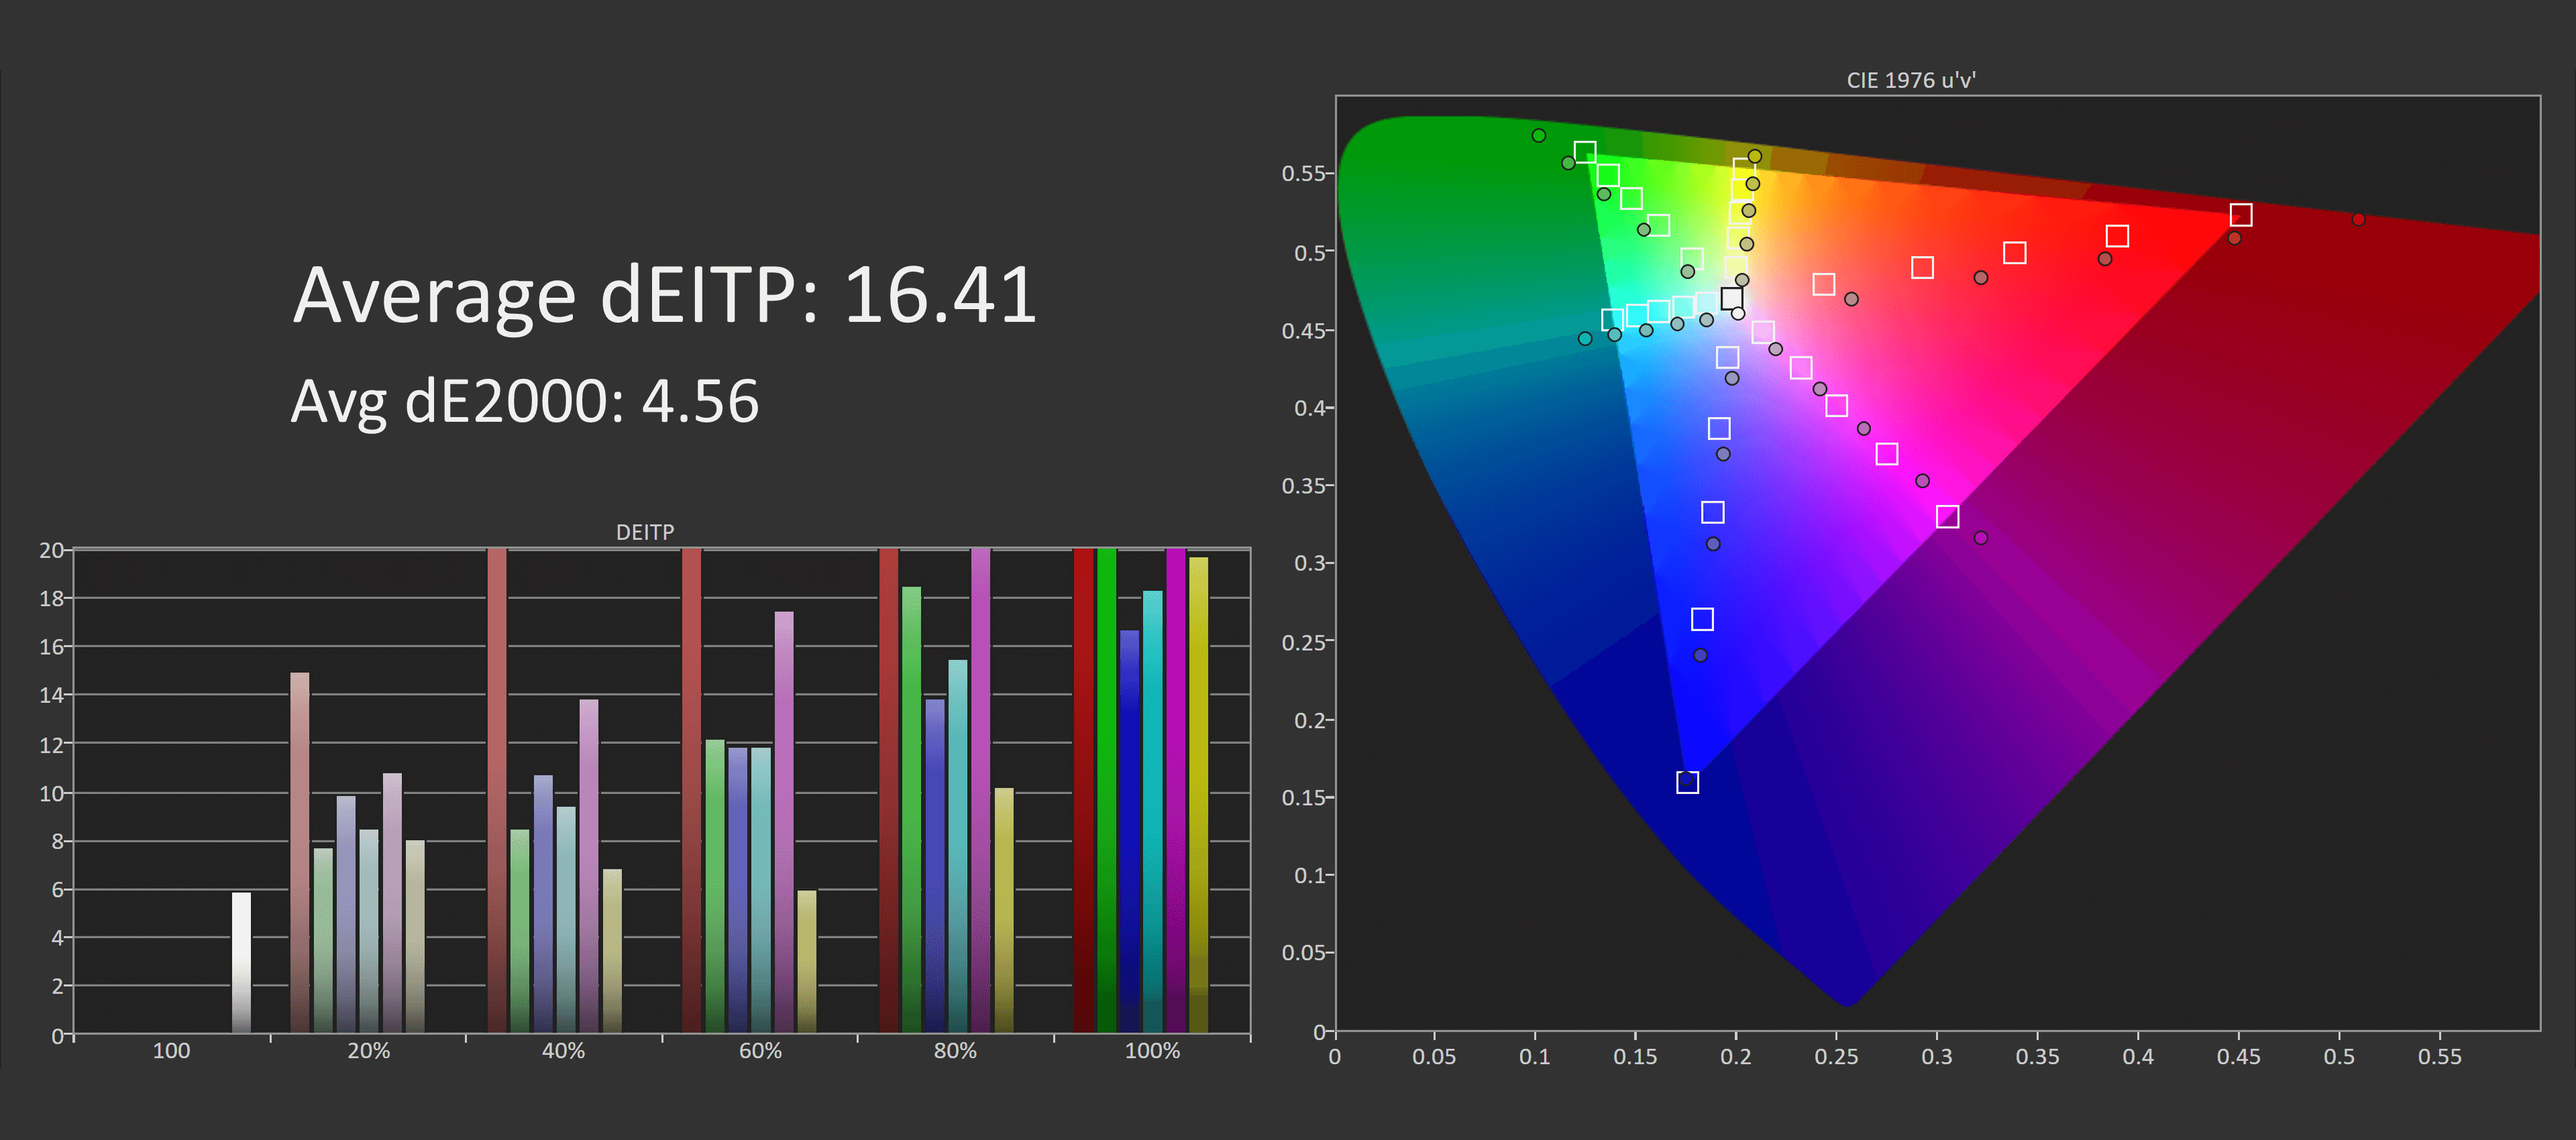
Task: Click the 100% magenta target square in the CIE chart
Action: point(1947,516)
